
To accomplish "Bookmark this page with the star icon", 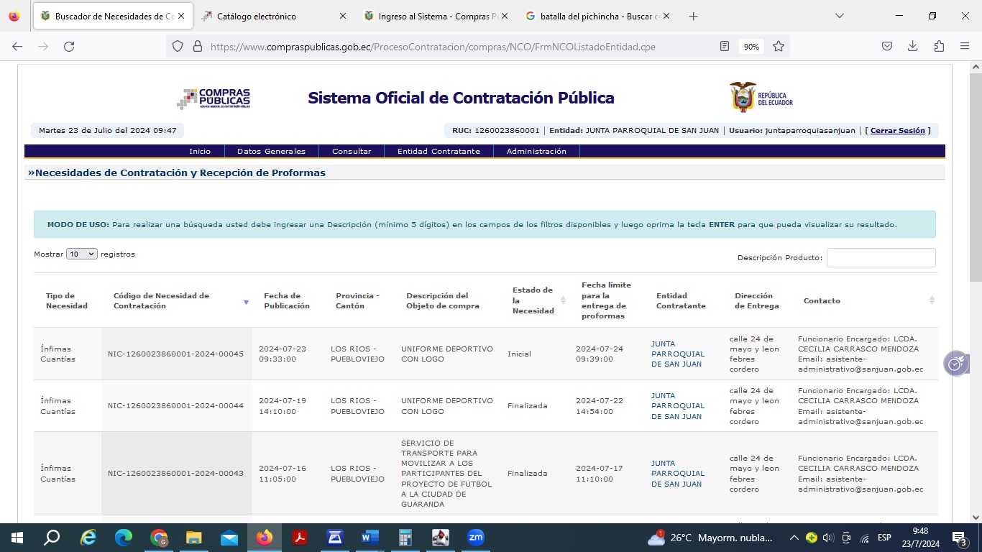I will click(x=778, y=46).
